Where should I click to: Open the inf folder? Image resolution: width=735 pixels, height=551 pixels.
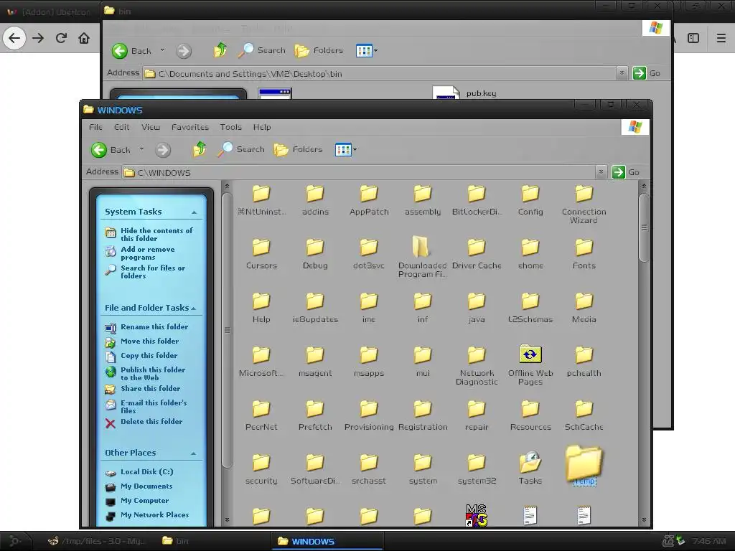coord(422,308)
